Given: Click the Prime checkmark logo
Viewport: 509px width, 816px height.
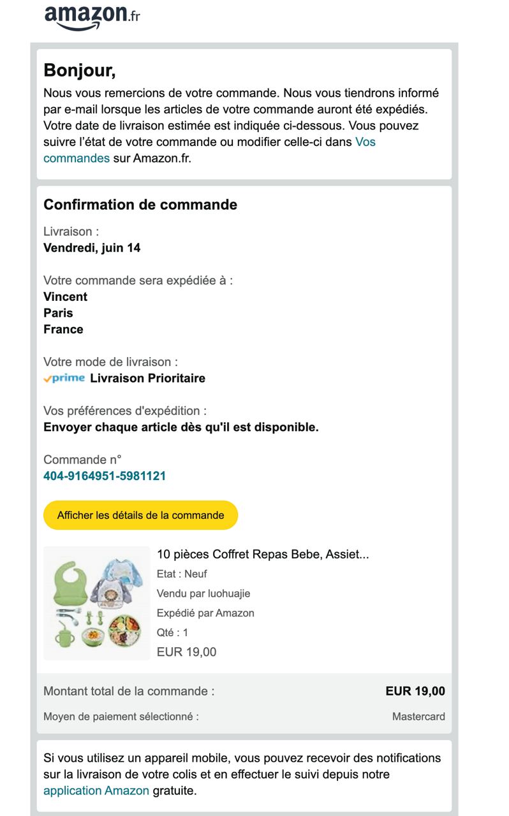Looking at the screenshot, I should [64, 378].
